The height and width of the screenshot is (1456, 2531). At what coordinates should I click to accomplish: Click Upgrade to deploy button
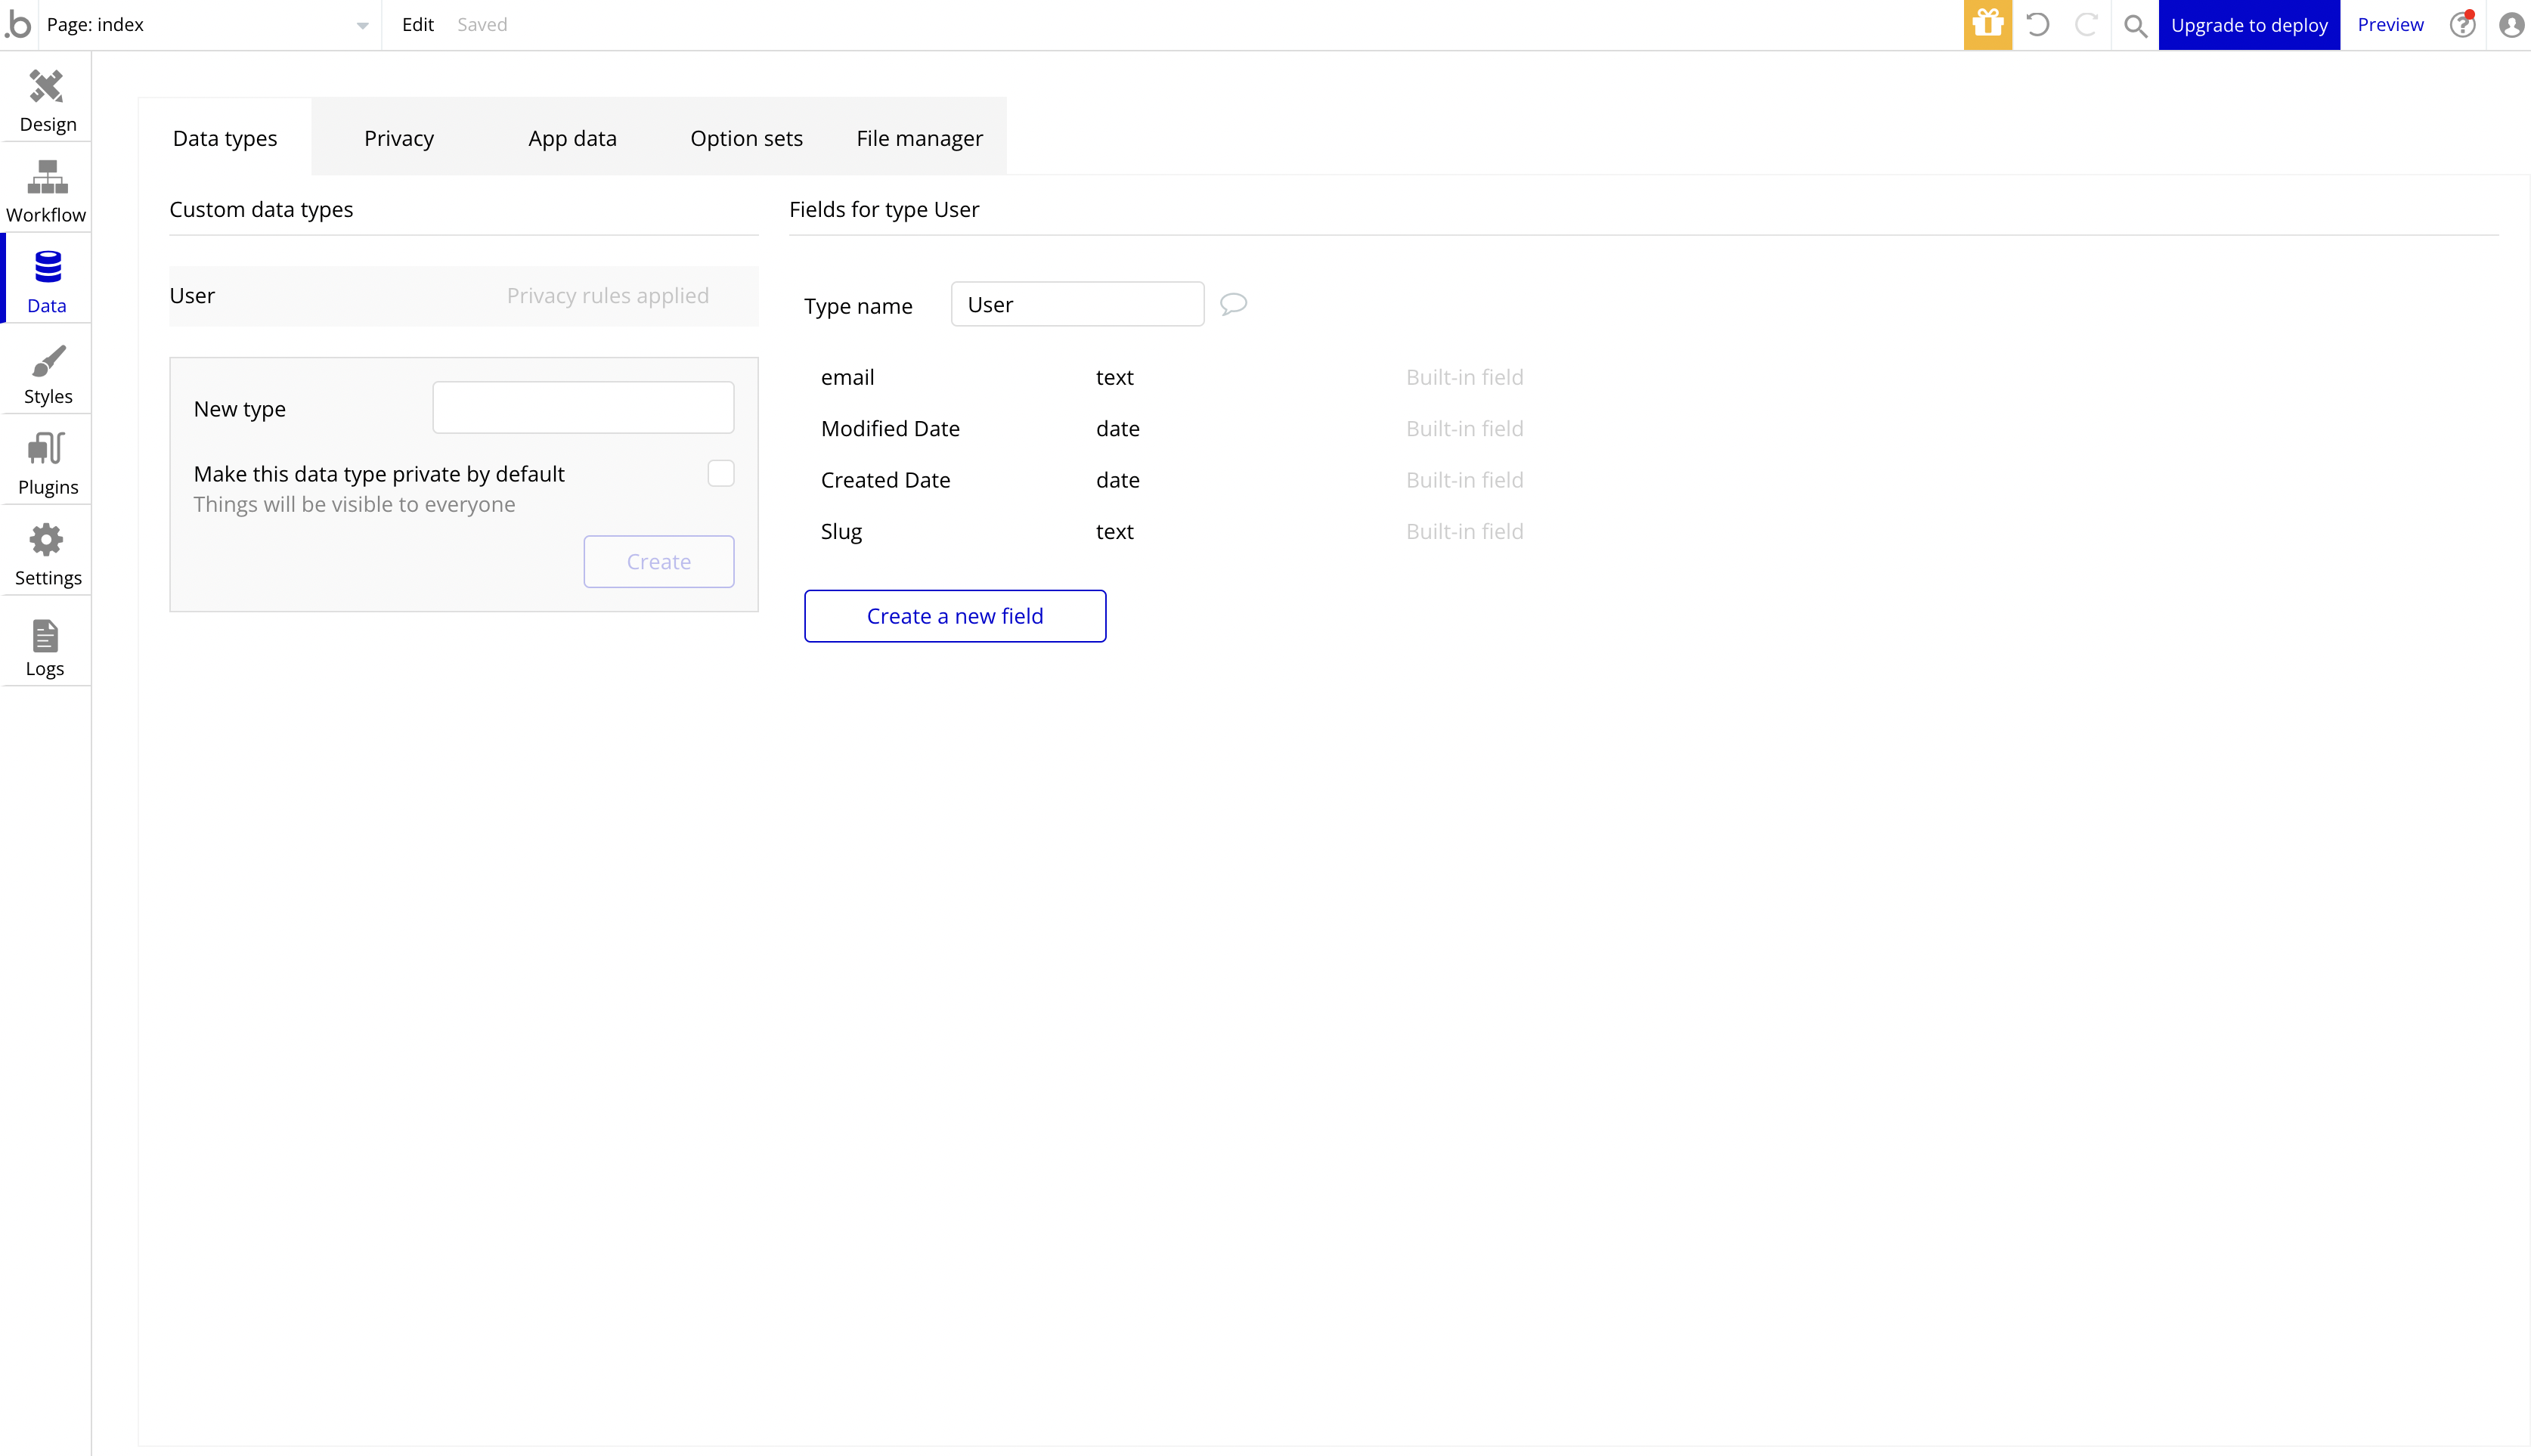coord(2248,25)
